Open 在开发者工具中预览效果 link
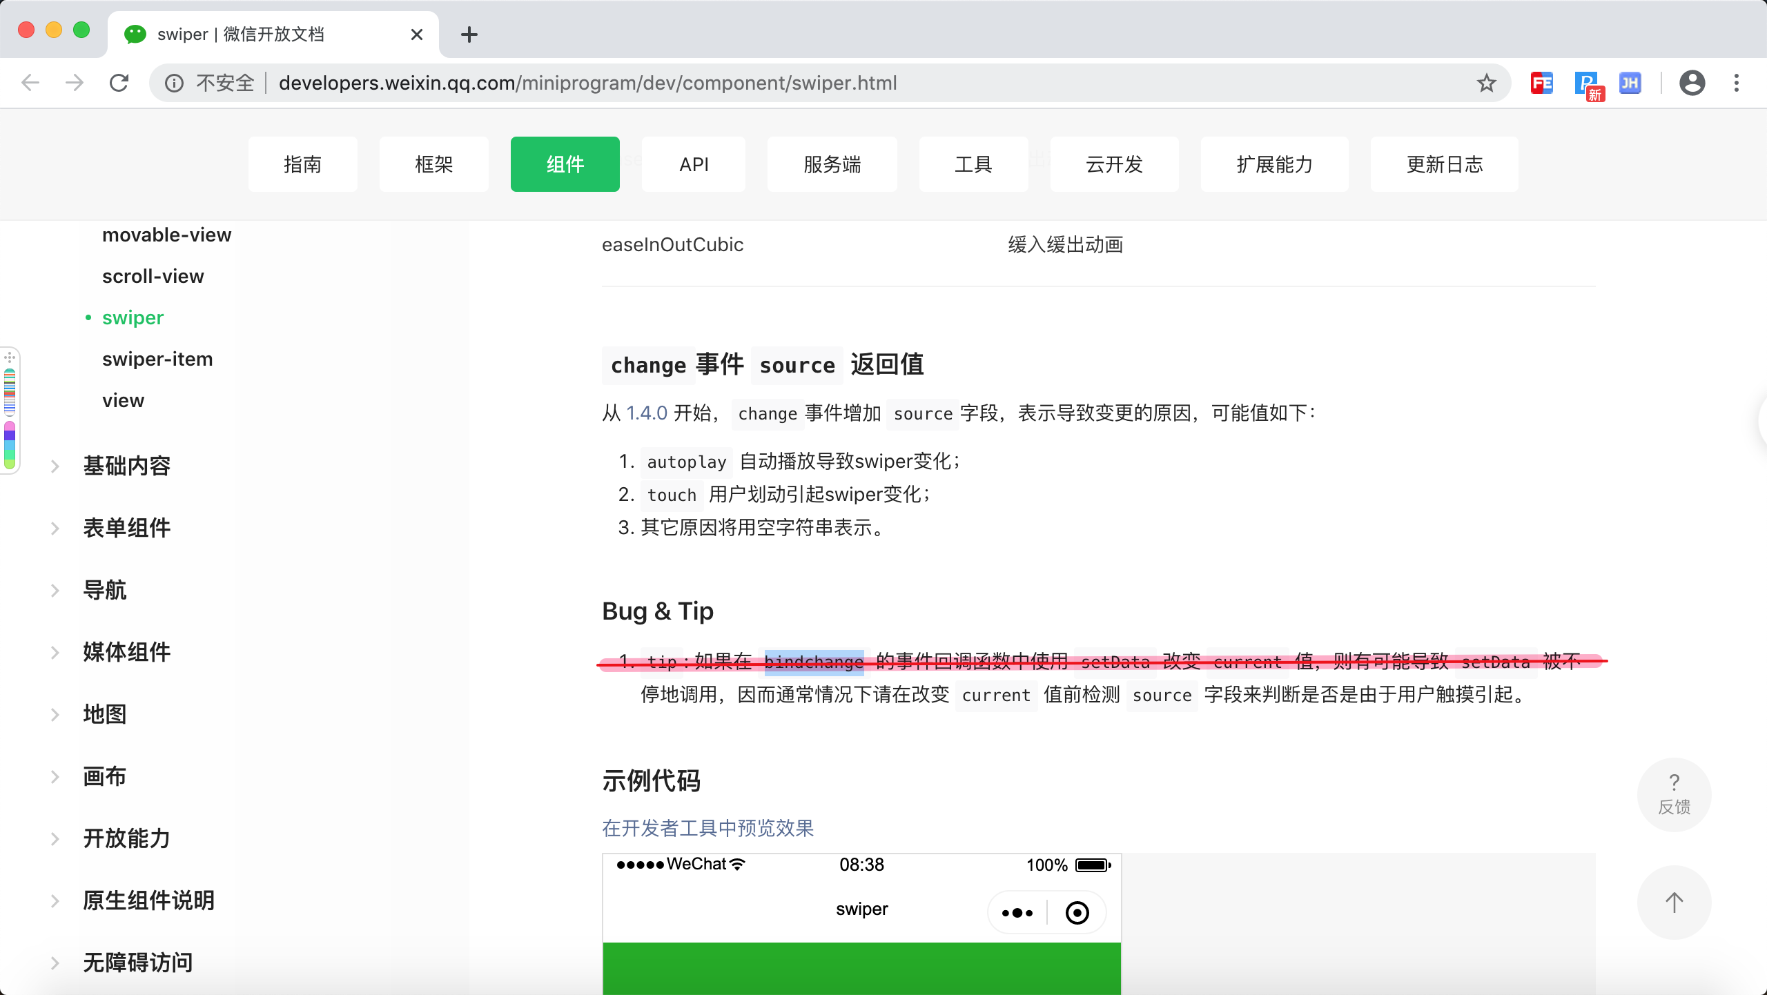Image resolution: width=1767 pixels, height=995 pixels. (707, 827)
